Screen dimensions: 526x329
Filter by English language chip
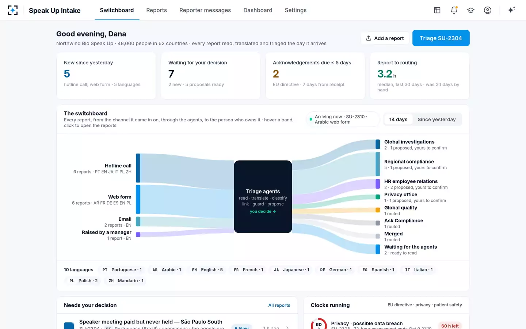(x=207, y=270)
